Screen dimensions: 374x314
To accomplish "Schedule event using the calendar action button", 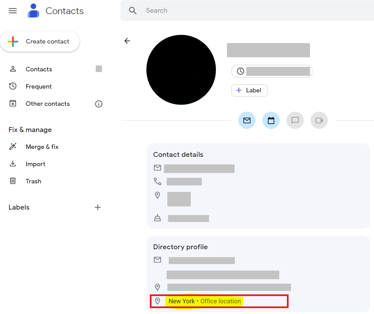I will click(271, 120).
